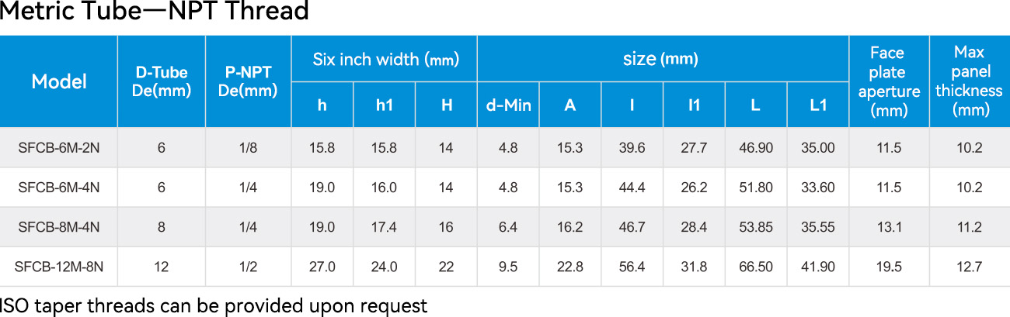Select the SFCB-12M-8N model cell
1010x317 pixels.
point(59,267)
